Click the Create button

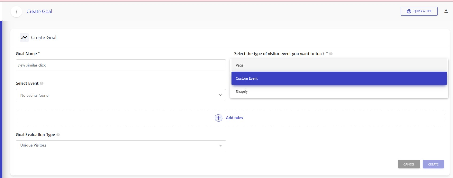pyautogui.click(x=433, y=164)
